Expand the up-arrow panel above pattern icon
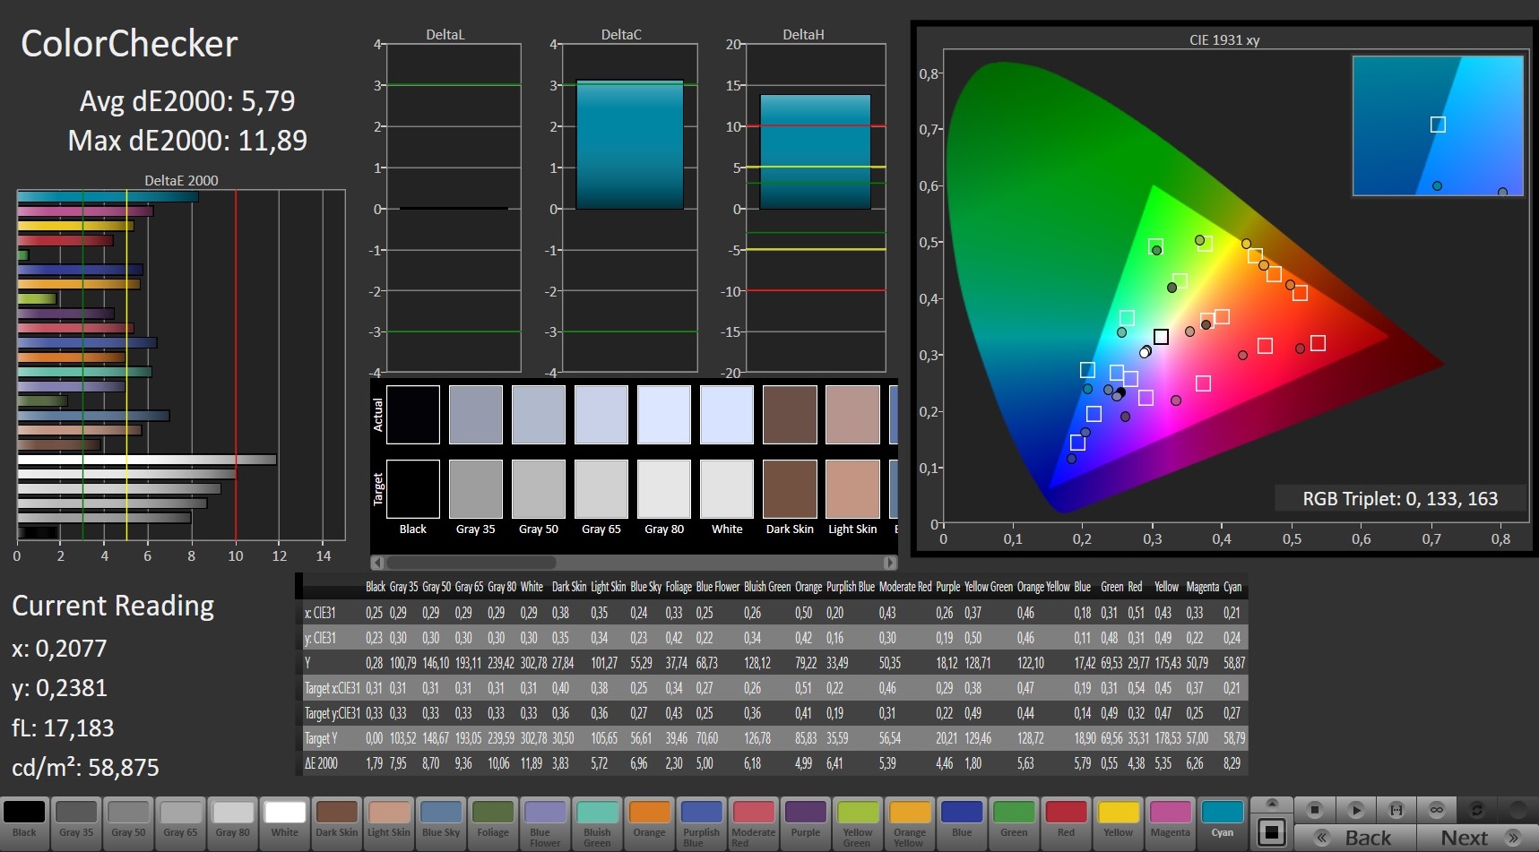This screenshot has width=1539, height=852. coord(1271,804)
